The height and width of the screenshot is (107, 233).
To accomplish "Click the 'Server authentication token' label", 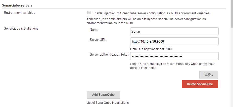I will click(109, 54).
